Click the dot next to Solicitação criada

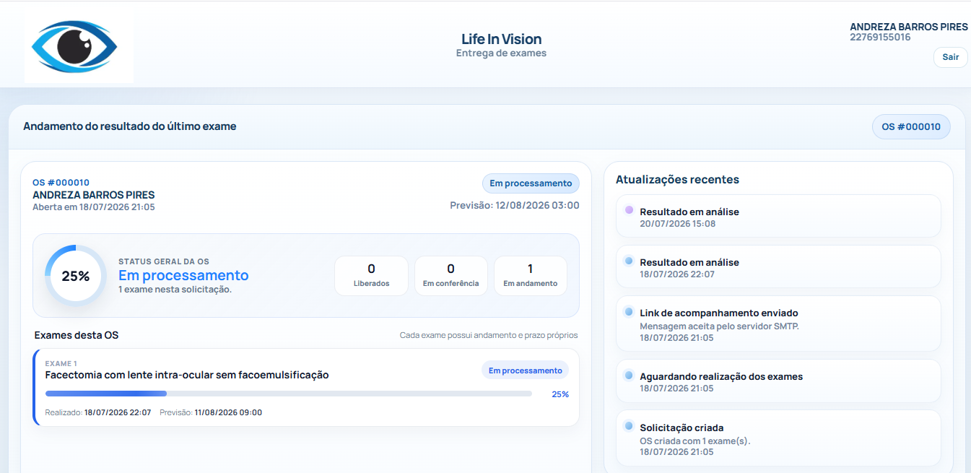coord(629,426)
